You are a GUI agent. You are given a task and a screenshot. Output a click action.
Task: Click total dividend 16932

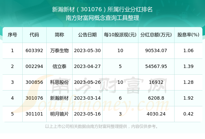[156, 82]
